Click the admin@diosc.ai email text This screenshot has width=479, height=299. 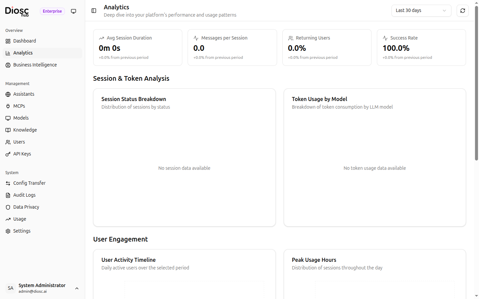[x=33, y=291]
